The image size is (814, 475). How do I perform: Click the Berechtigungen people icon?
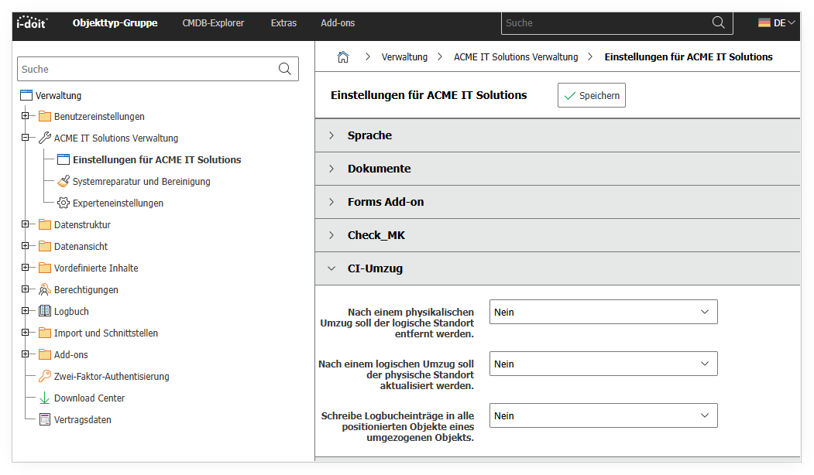click(x=45, y=290)
